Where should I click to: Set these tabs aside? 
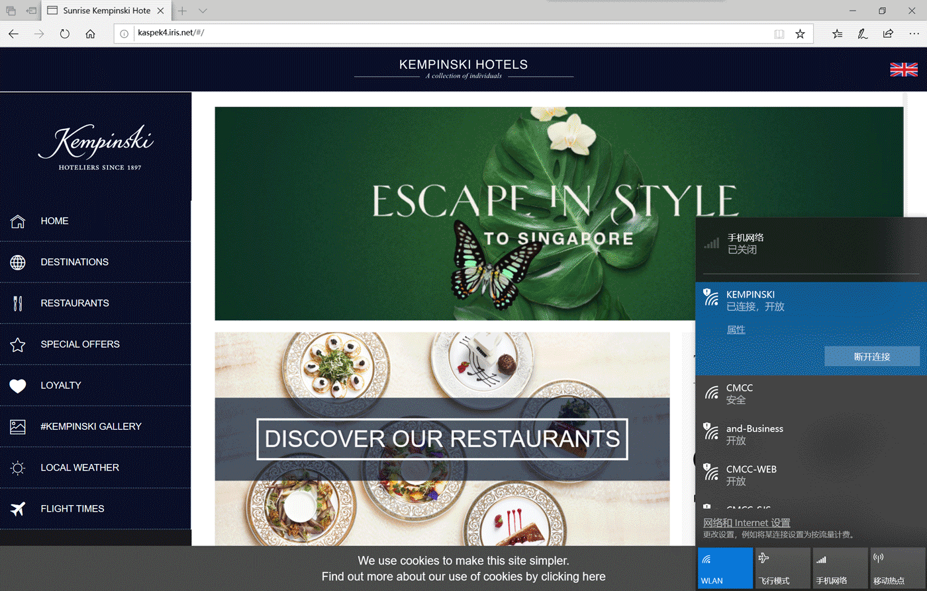click(31, 11)
